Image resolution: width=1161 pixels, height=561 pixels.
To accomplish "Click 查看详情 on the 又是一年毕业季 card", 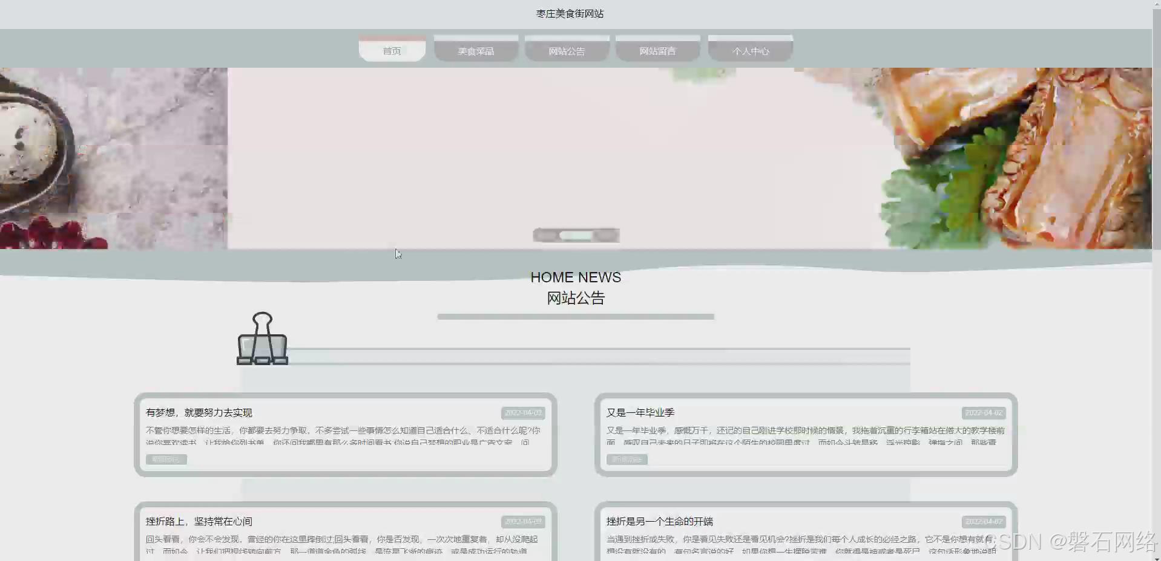I will [627, 459].
